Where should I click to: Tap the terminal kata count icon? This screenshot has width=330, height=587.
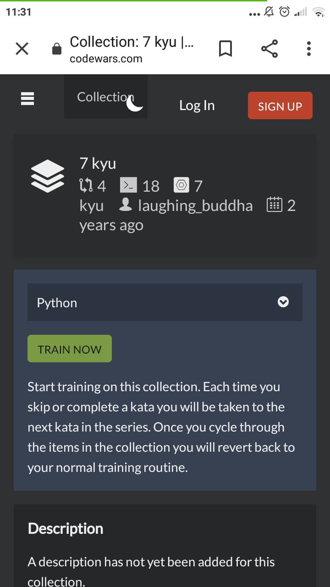click(128, 185)
